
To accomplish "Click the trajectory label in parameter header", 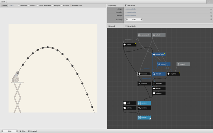I will 112,5.
